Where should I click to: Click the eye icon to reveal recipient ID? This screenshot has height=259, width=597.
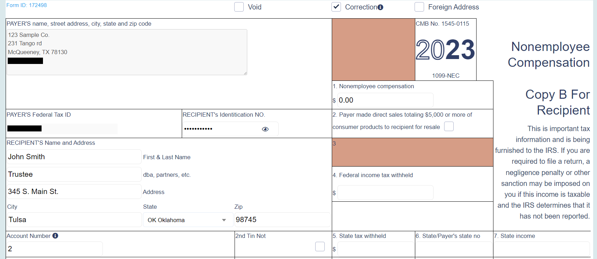(x=265, y=129)
